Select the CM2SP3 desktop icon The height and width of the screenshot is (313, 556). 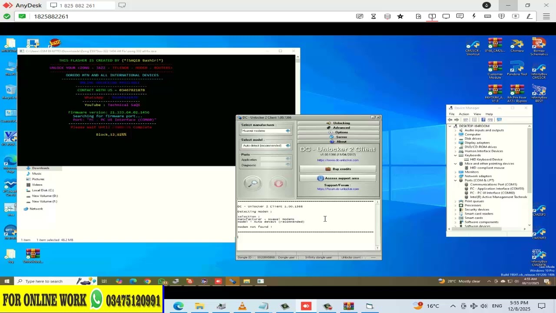539,211
